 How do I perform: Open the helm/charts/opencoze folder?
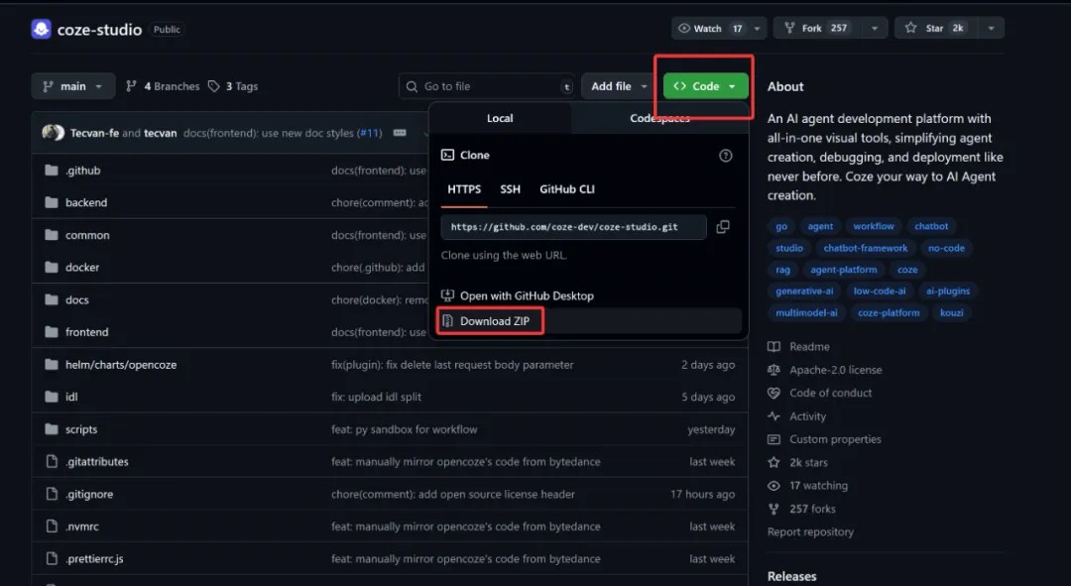pos(121,365)
